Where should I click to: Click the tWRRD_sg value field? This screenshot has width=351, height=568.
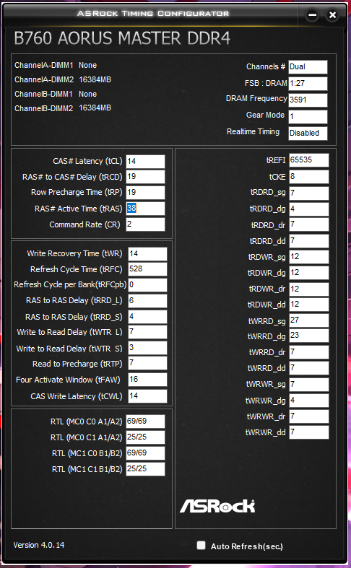pyautogui.click(x=309, y=320)
